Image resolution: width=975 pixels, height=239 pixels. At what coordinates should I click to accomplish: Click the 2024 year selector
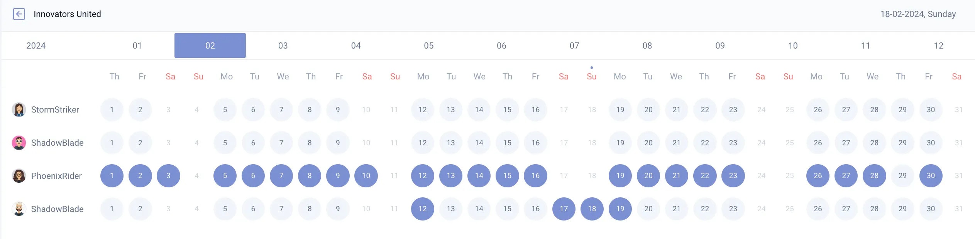(x=36, y=45)
